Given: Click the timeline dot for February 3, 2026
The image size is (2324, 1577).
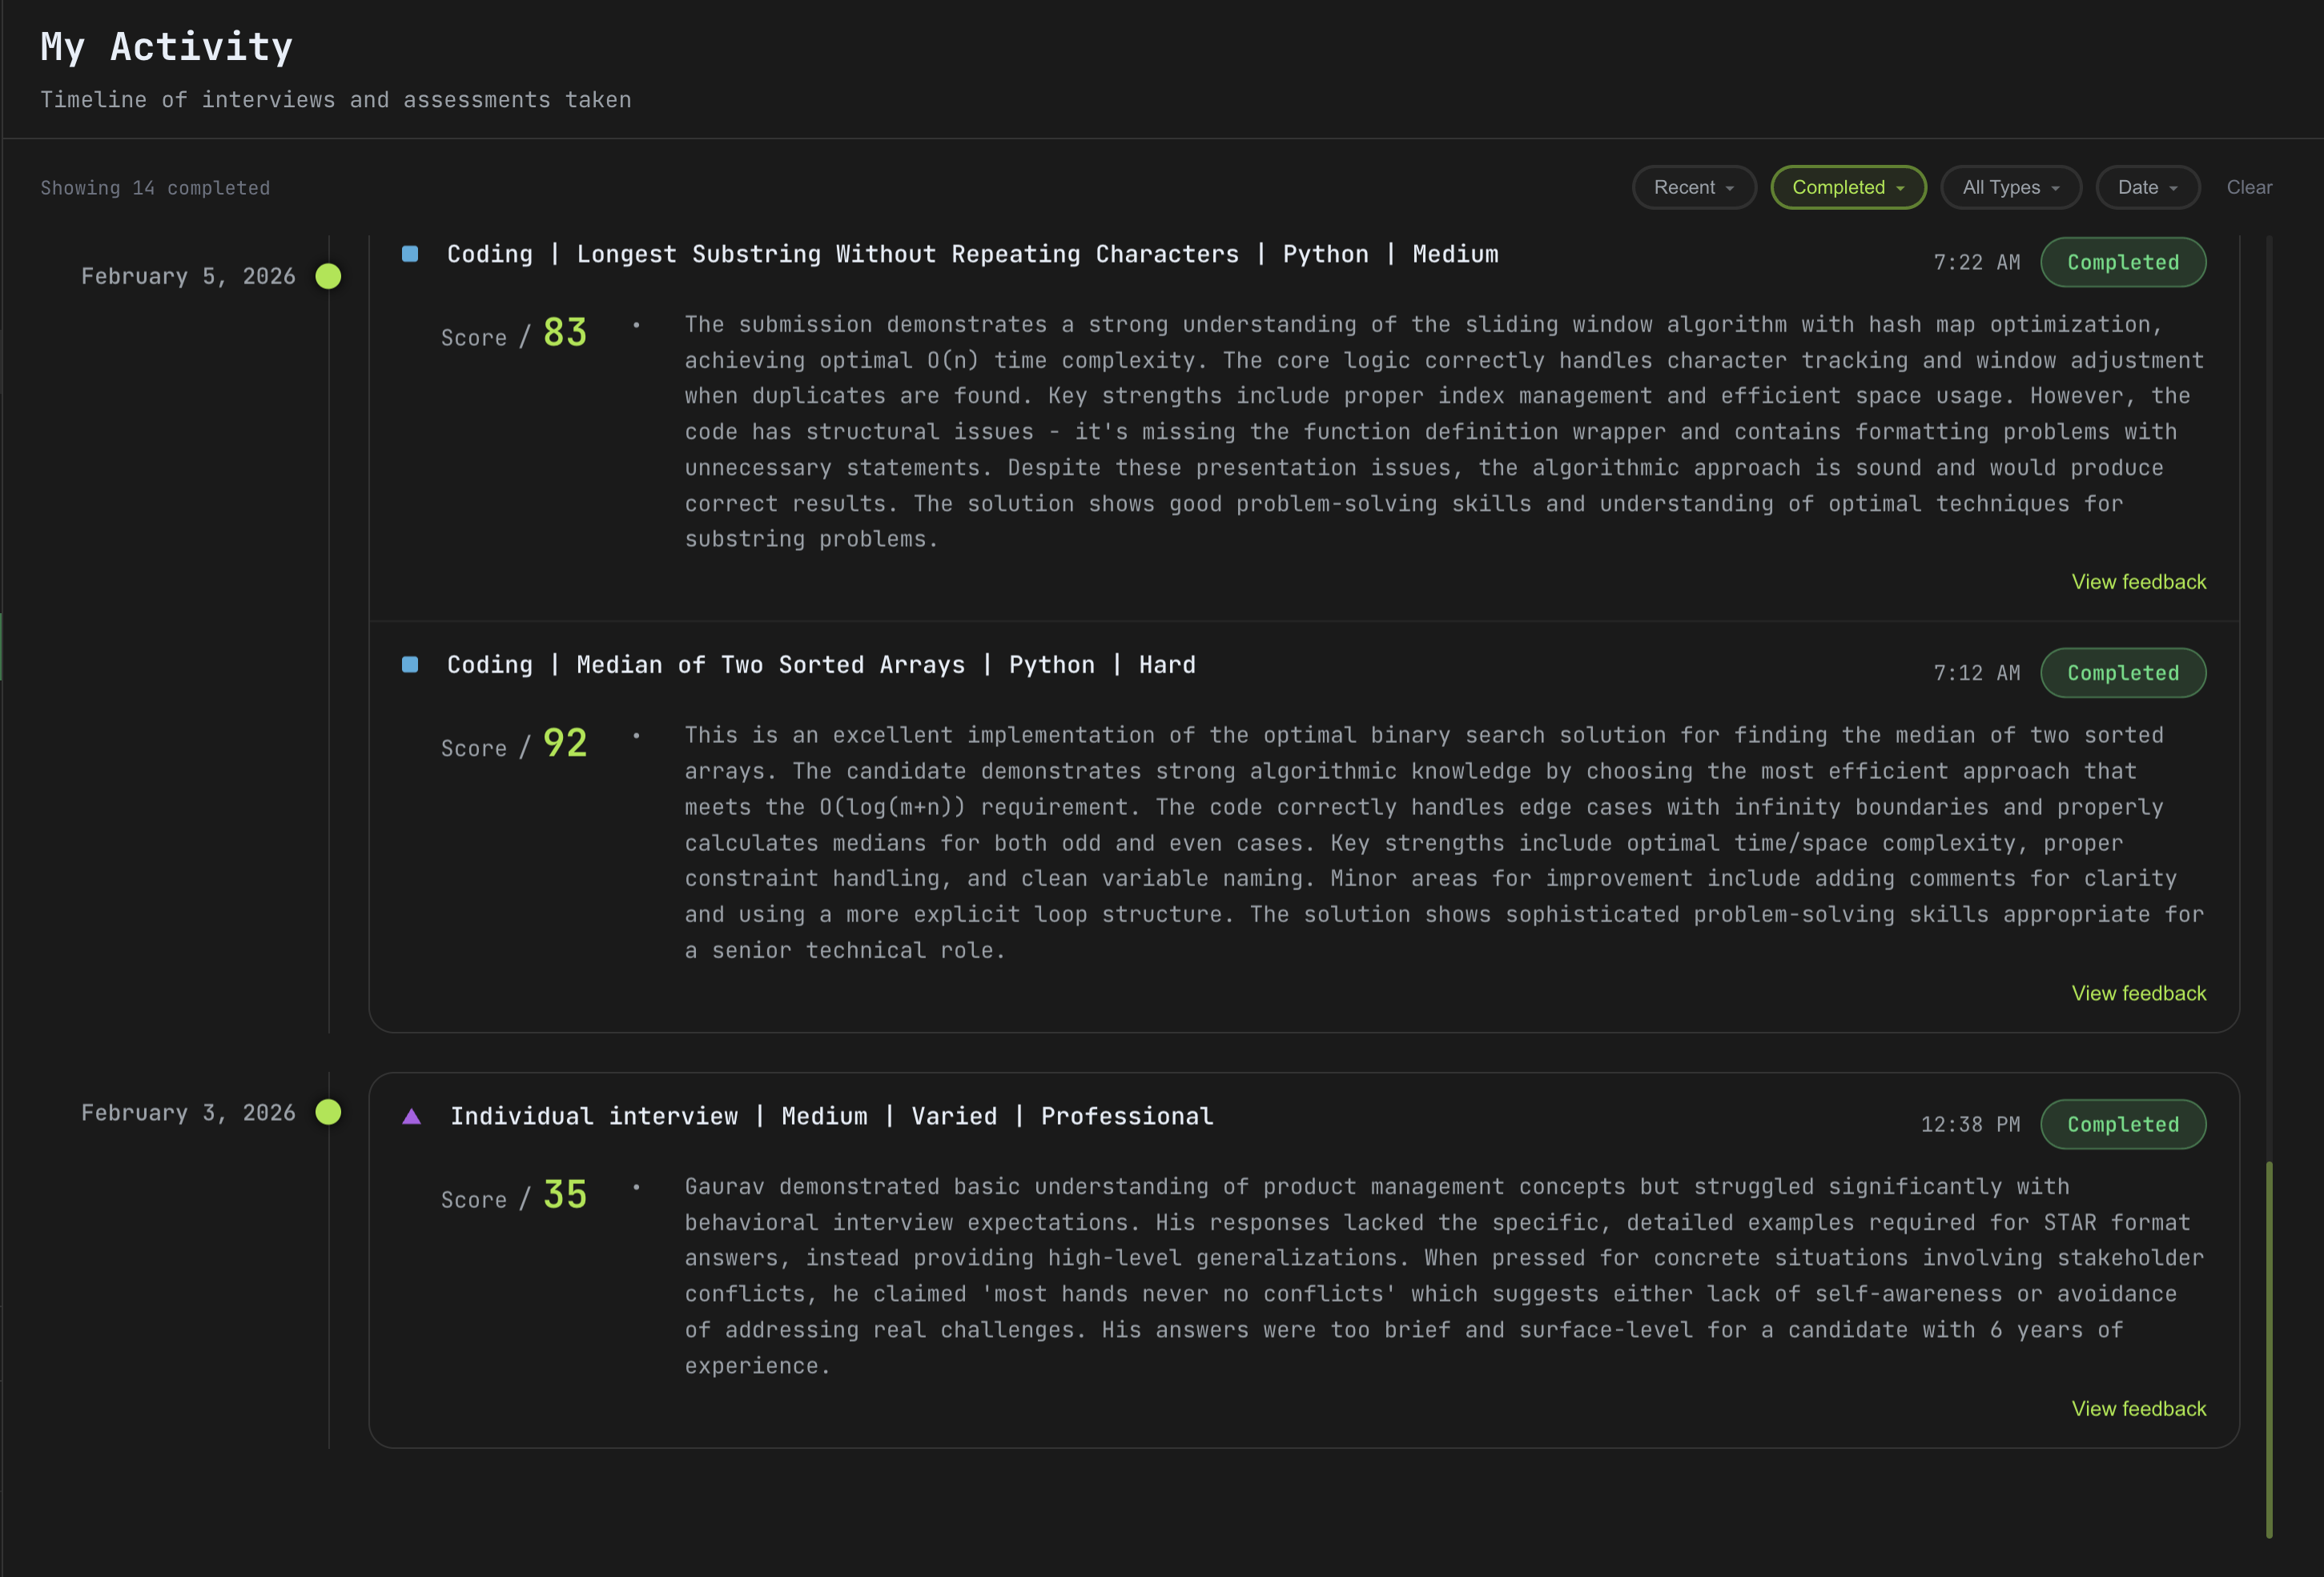Looking at the screenshot, I should (x=329, y=1111).
